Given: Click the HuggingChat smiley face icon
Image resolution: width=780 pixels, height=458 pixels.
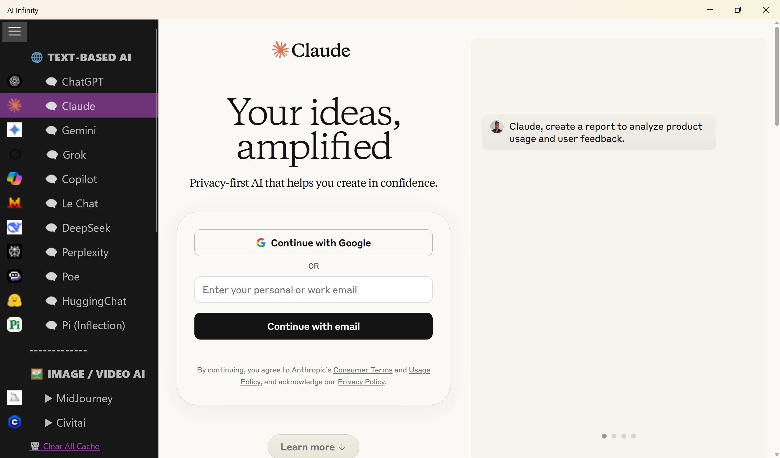Looking at the screenshot, I should tap(15, 301).
